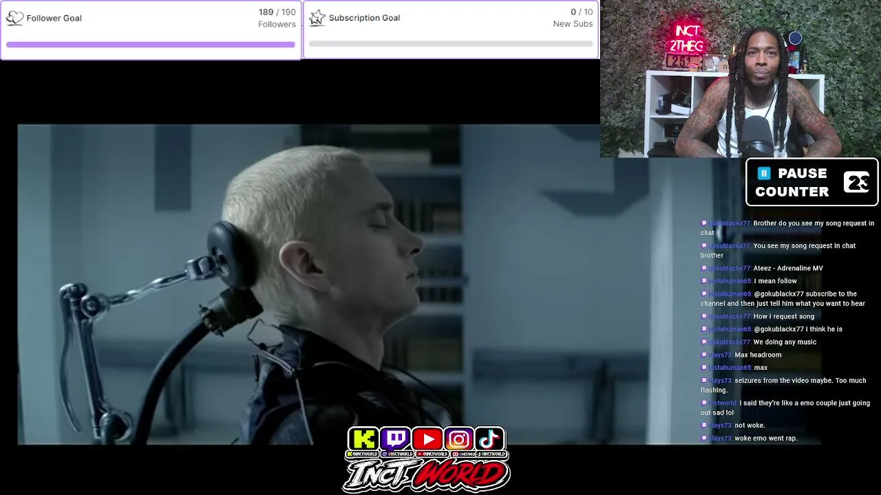Click the "Follower Goal" label
The height and width of the screenshot is (495, 881).
click(x=54, y=18)
